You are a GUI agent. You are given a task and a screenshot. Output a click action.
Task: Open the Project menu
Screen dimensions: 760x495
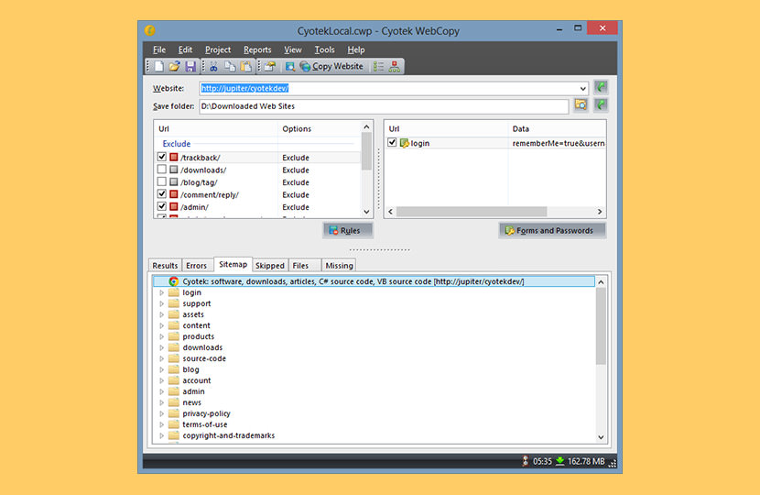(x=218, y=49)
